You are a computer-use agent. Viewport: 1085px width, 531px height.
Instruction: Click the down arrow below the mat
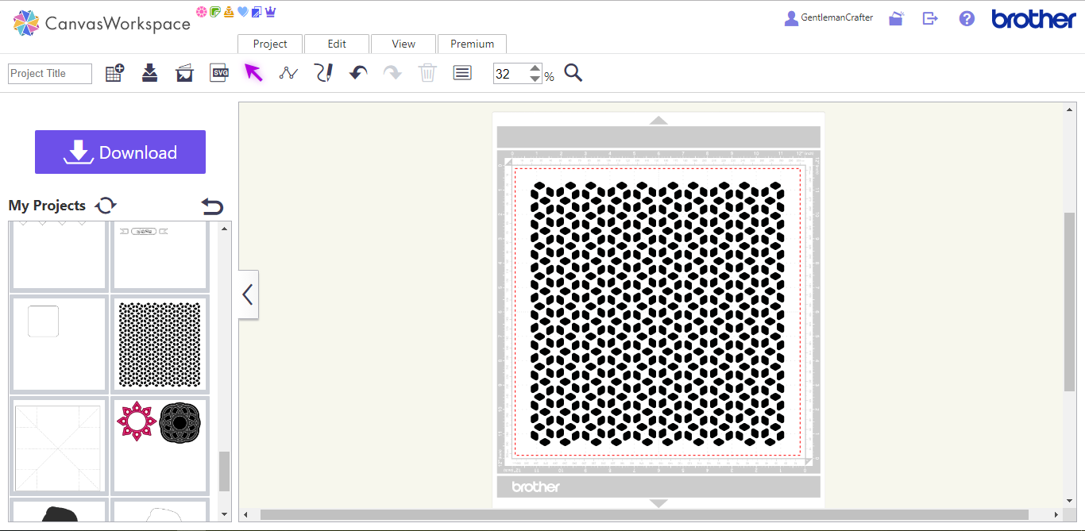[658, 503]
